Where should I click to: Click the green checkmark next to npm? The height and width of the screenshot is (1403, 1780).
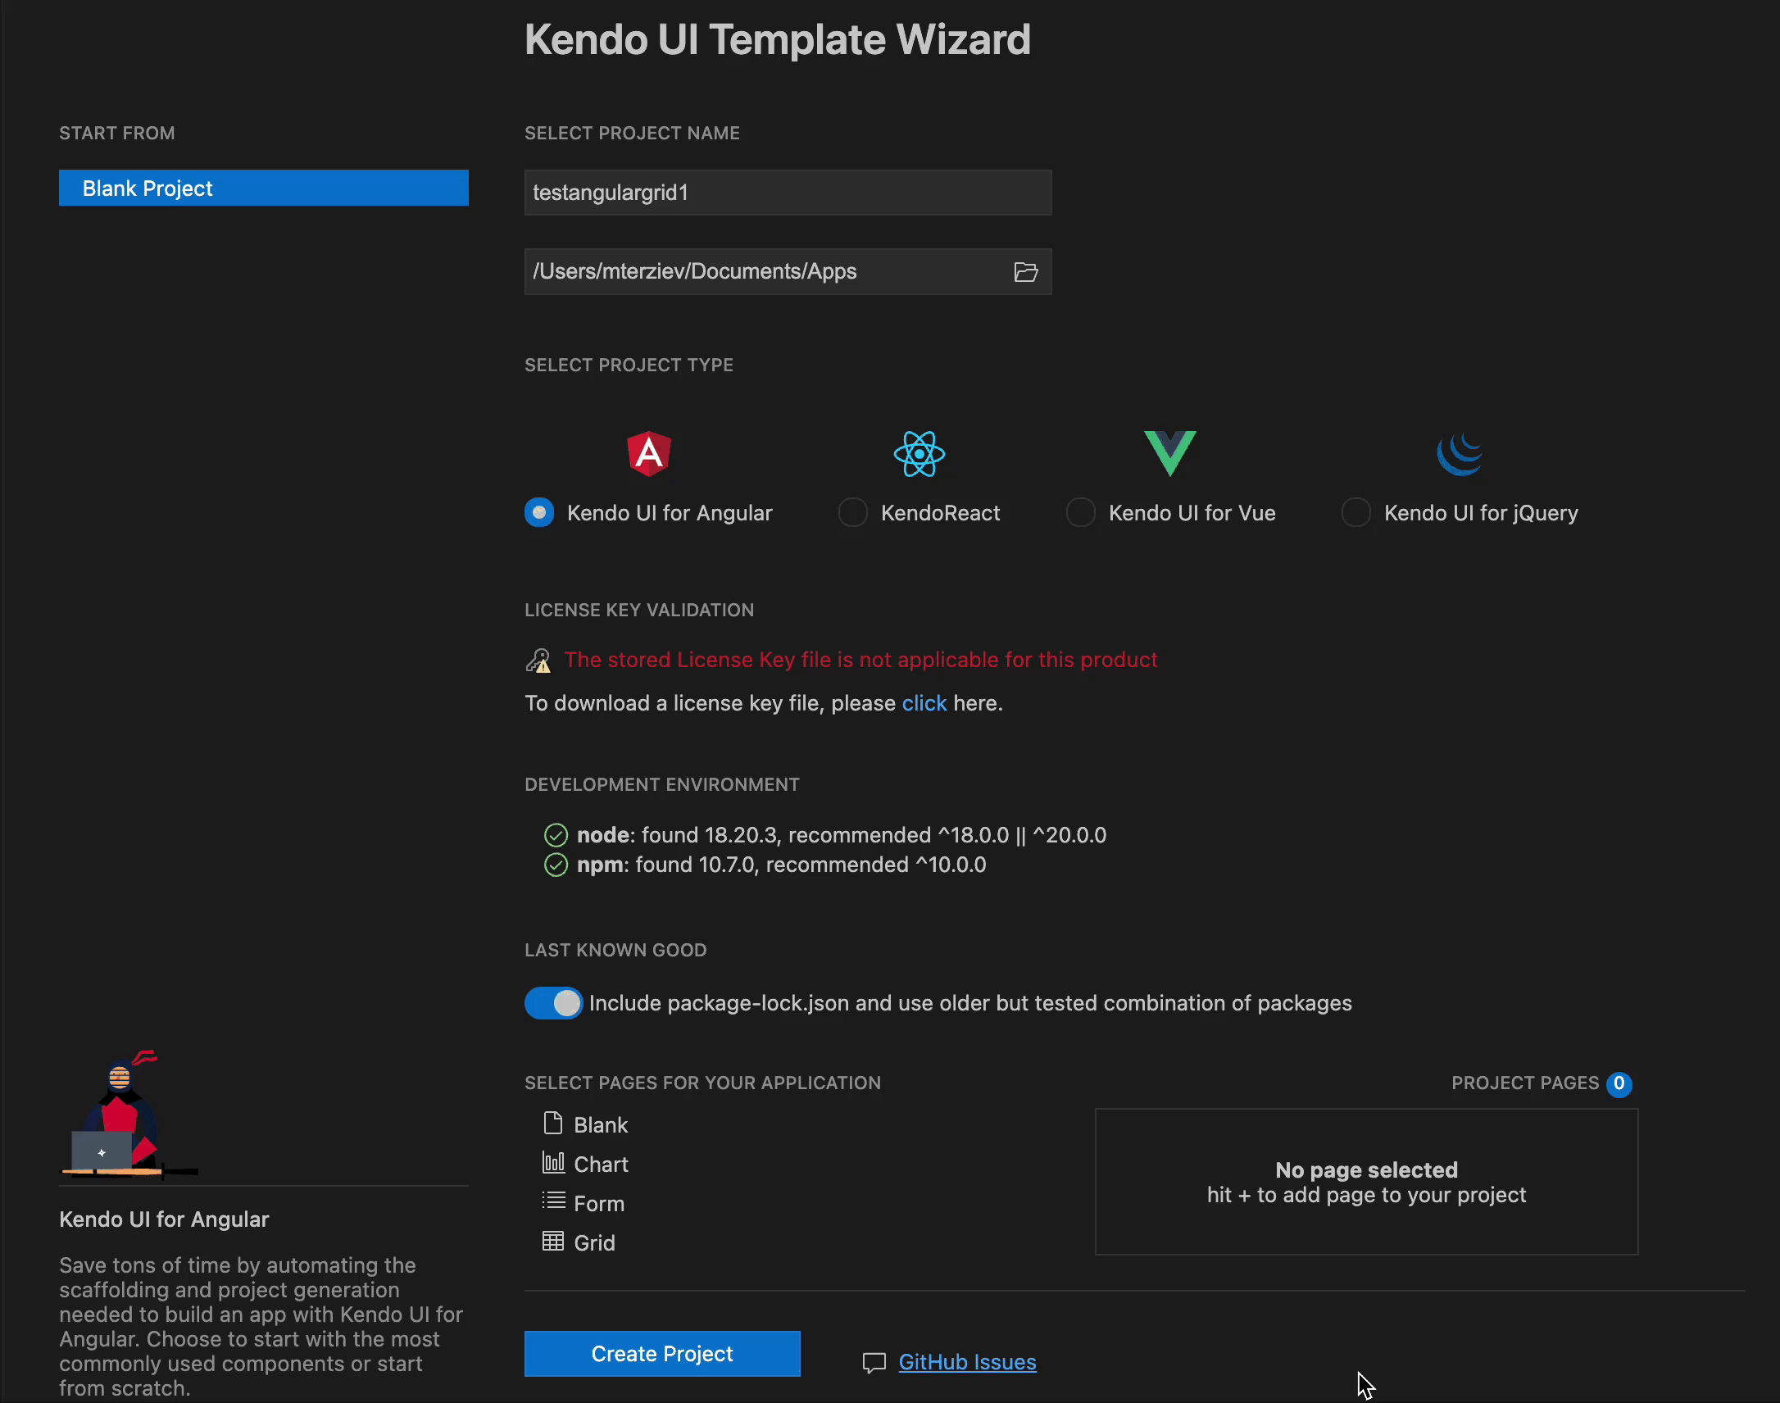tap(556, 865)
